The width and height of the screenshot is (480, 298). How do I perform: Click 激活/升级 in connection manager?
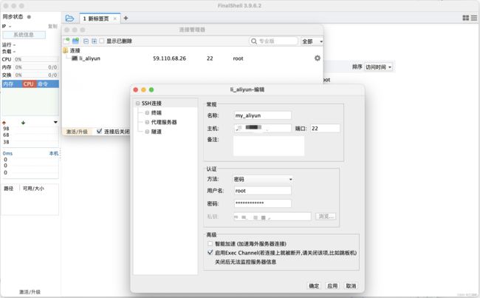click(x=77, y=132)
